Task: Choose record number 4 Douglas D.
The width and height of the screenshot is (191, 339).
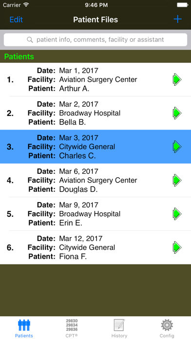Action: (95, 180)
